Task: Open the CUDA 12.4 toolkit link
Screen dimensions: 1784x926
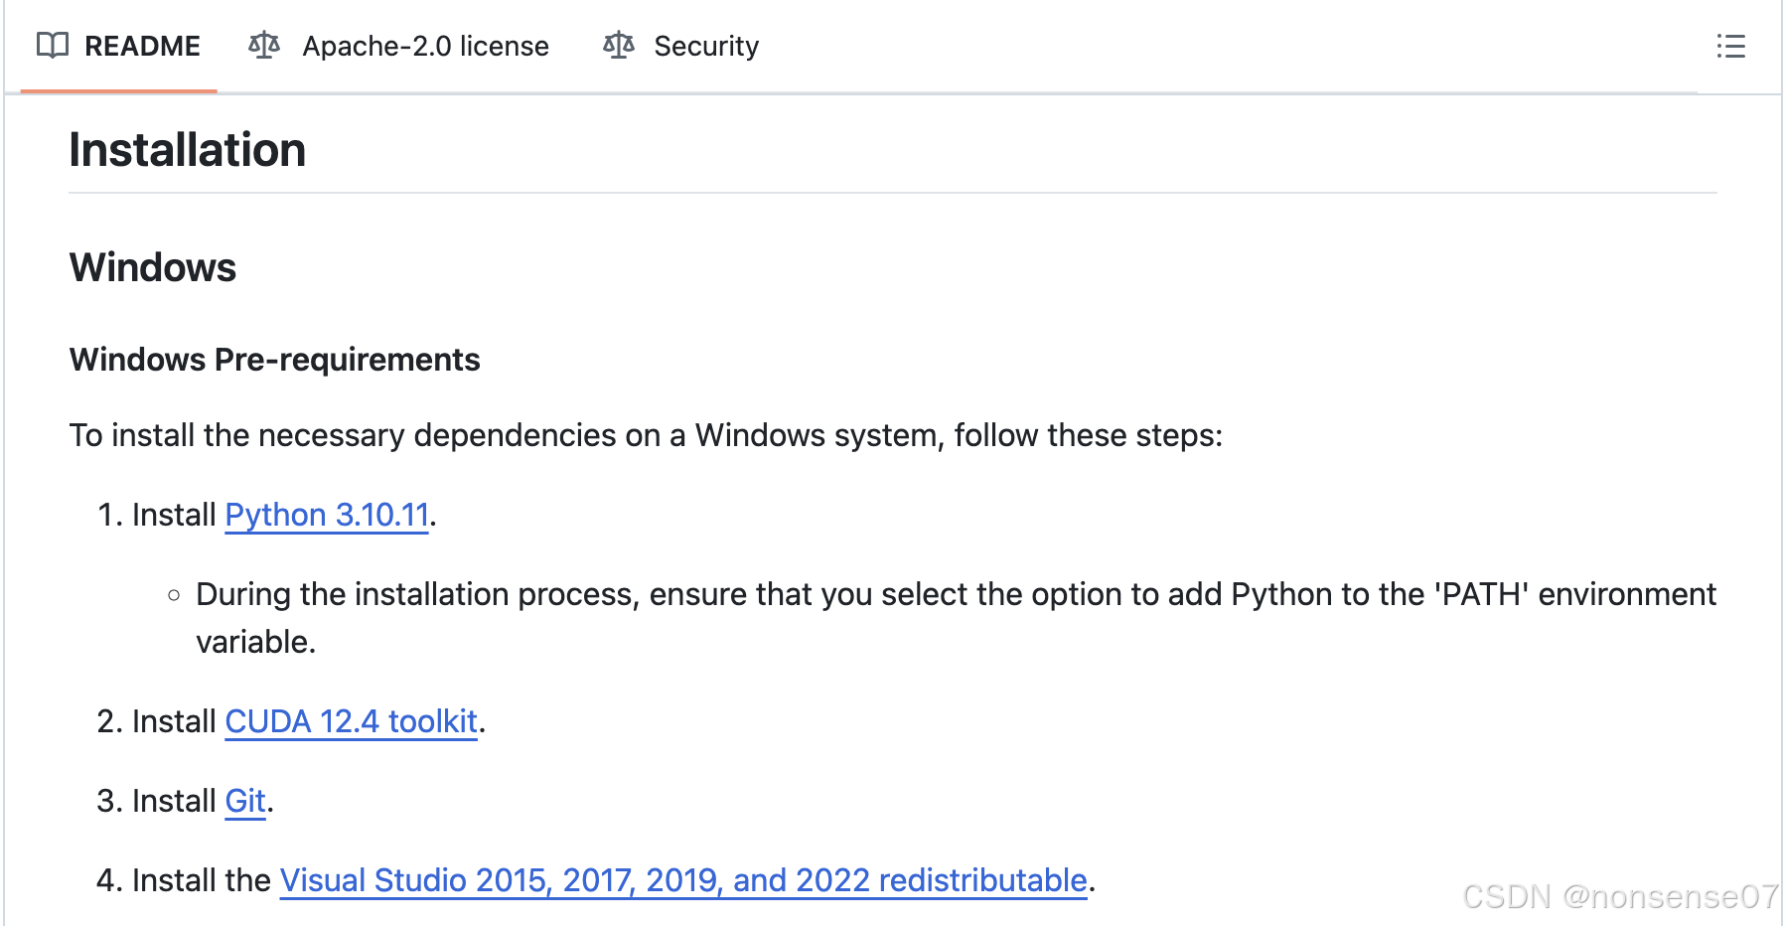Action: (351, 721)
